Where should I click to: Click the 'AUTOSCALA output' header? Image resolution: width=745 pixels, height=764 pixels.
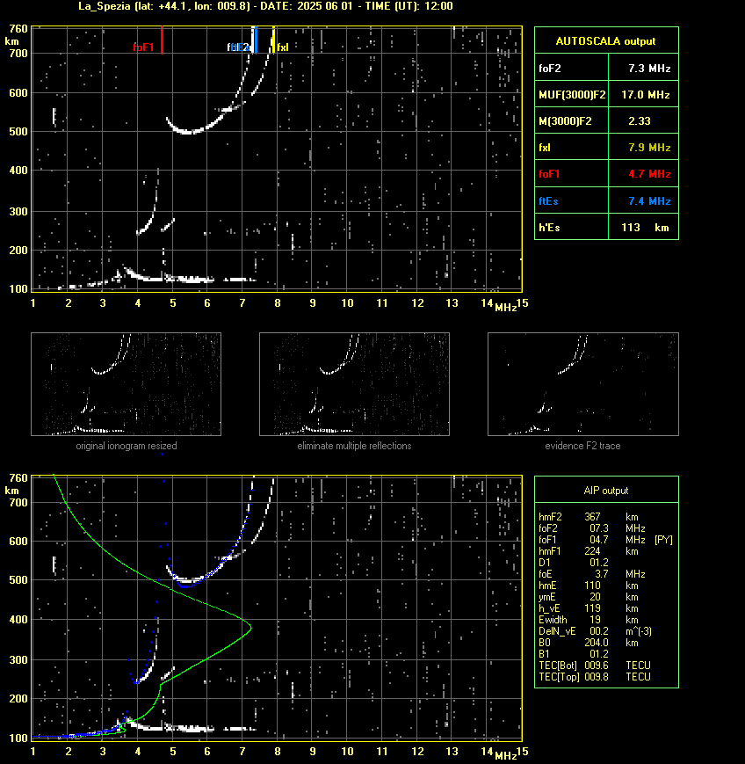pos(605,41)
